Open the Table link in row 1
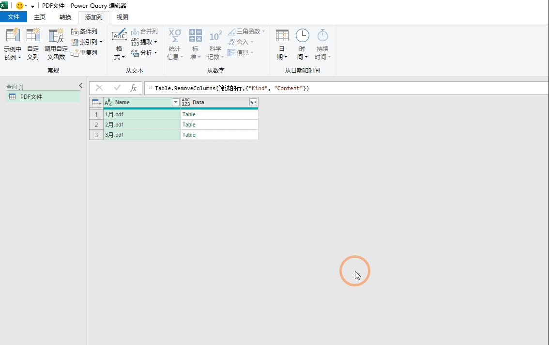Viewport: 549px width, 345px height. tap(189, 114)
